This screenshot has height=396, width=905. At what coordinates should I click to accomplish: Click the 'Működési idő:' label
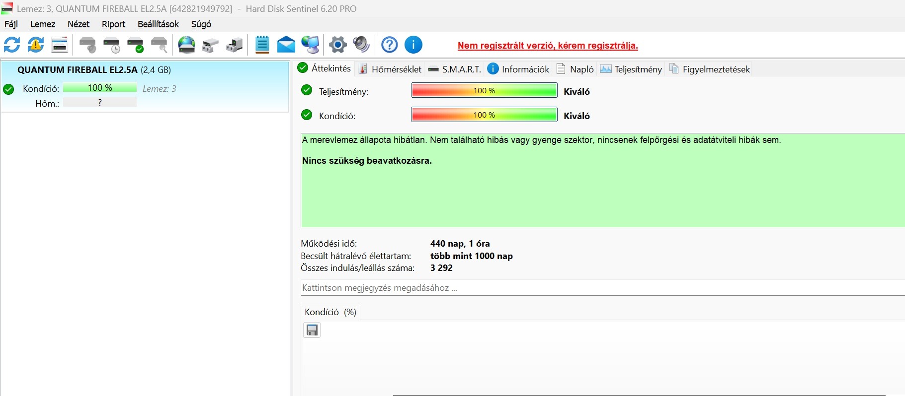pyautogui.click(x=329, y=244)
